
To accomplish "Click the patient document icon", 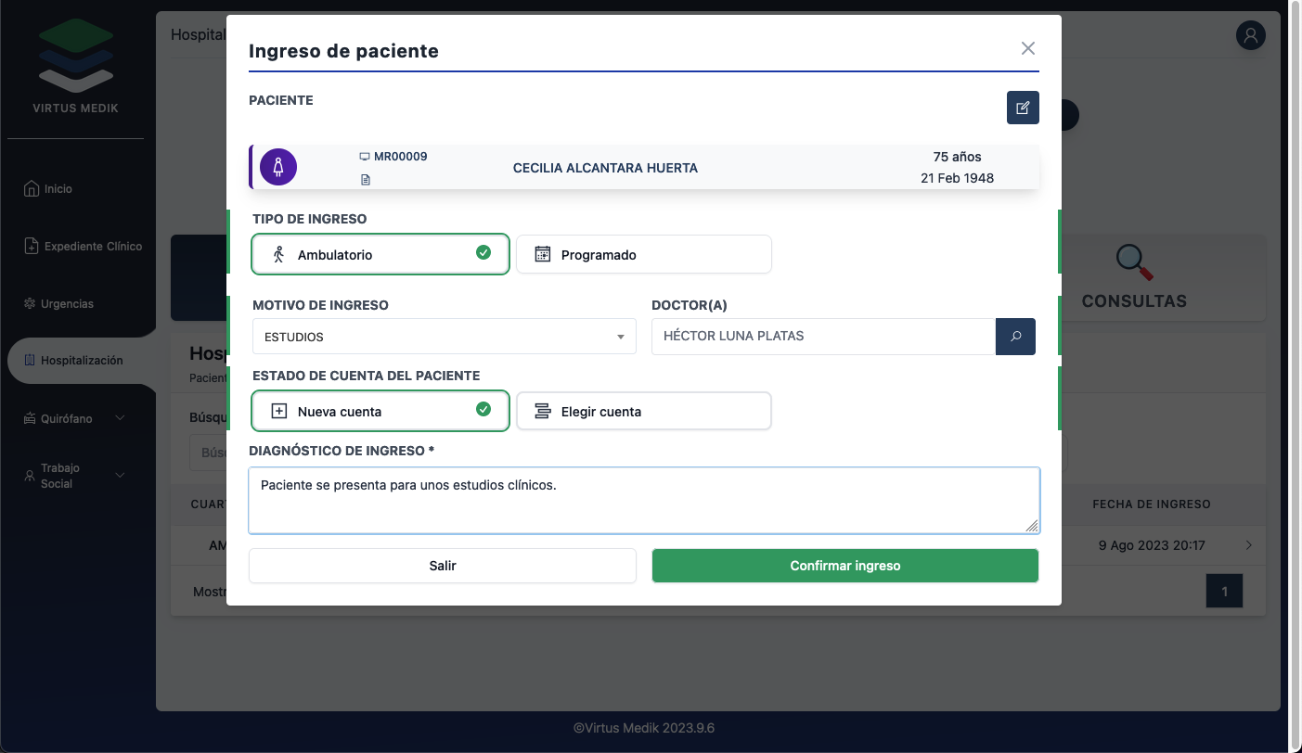I will pos(365,180).
